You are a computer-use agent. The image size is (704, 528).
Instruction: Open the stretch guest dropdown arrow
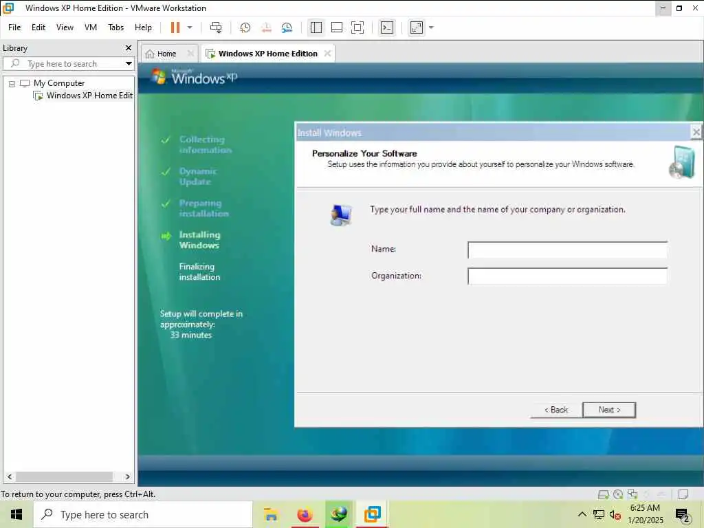point(432,27)
